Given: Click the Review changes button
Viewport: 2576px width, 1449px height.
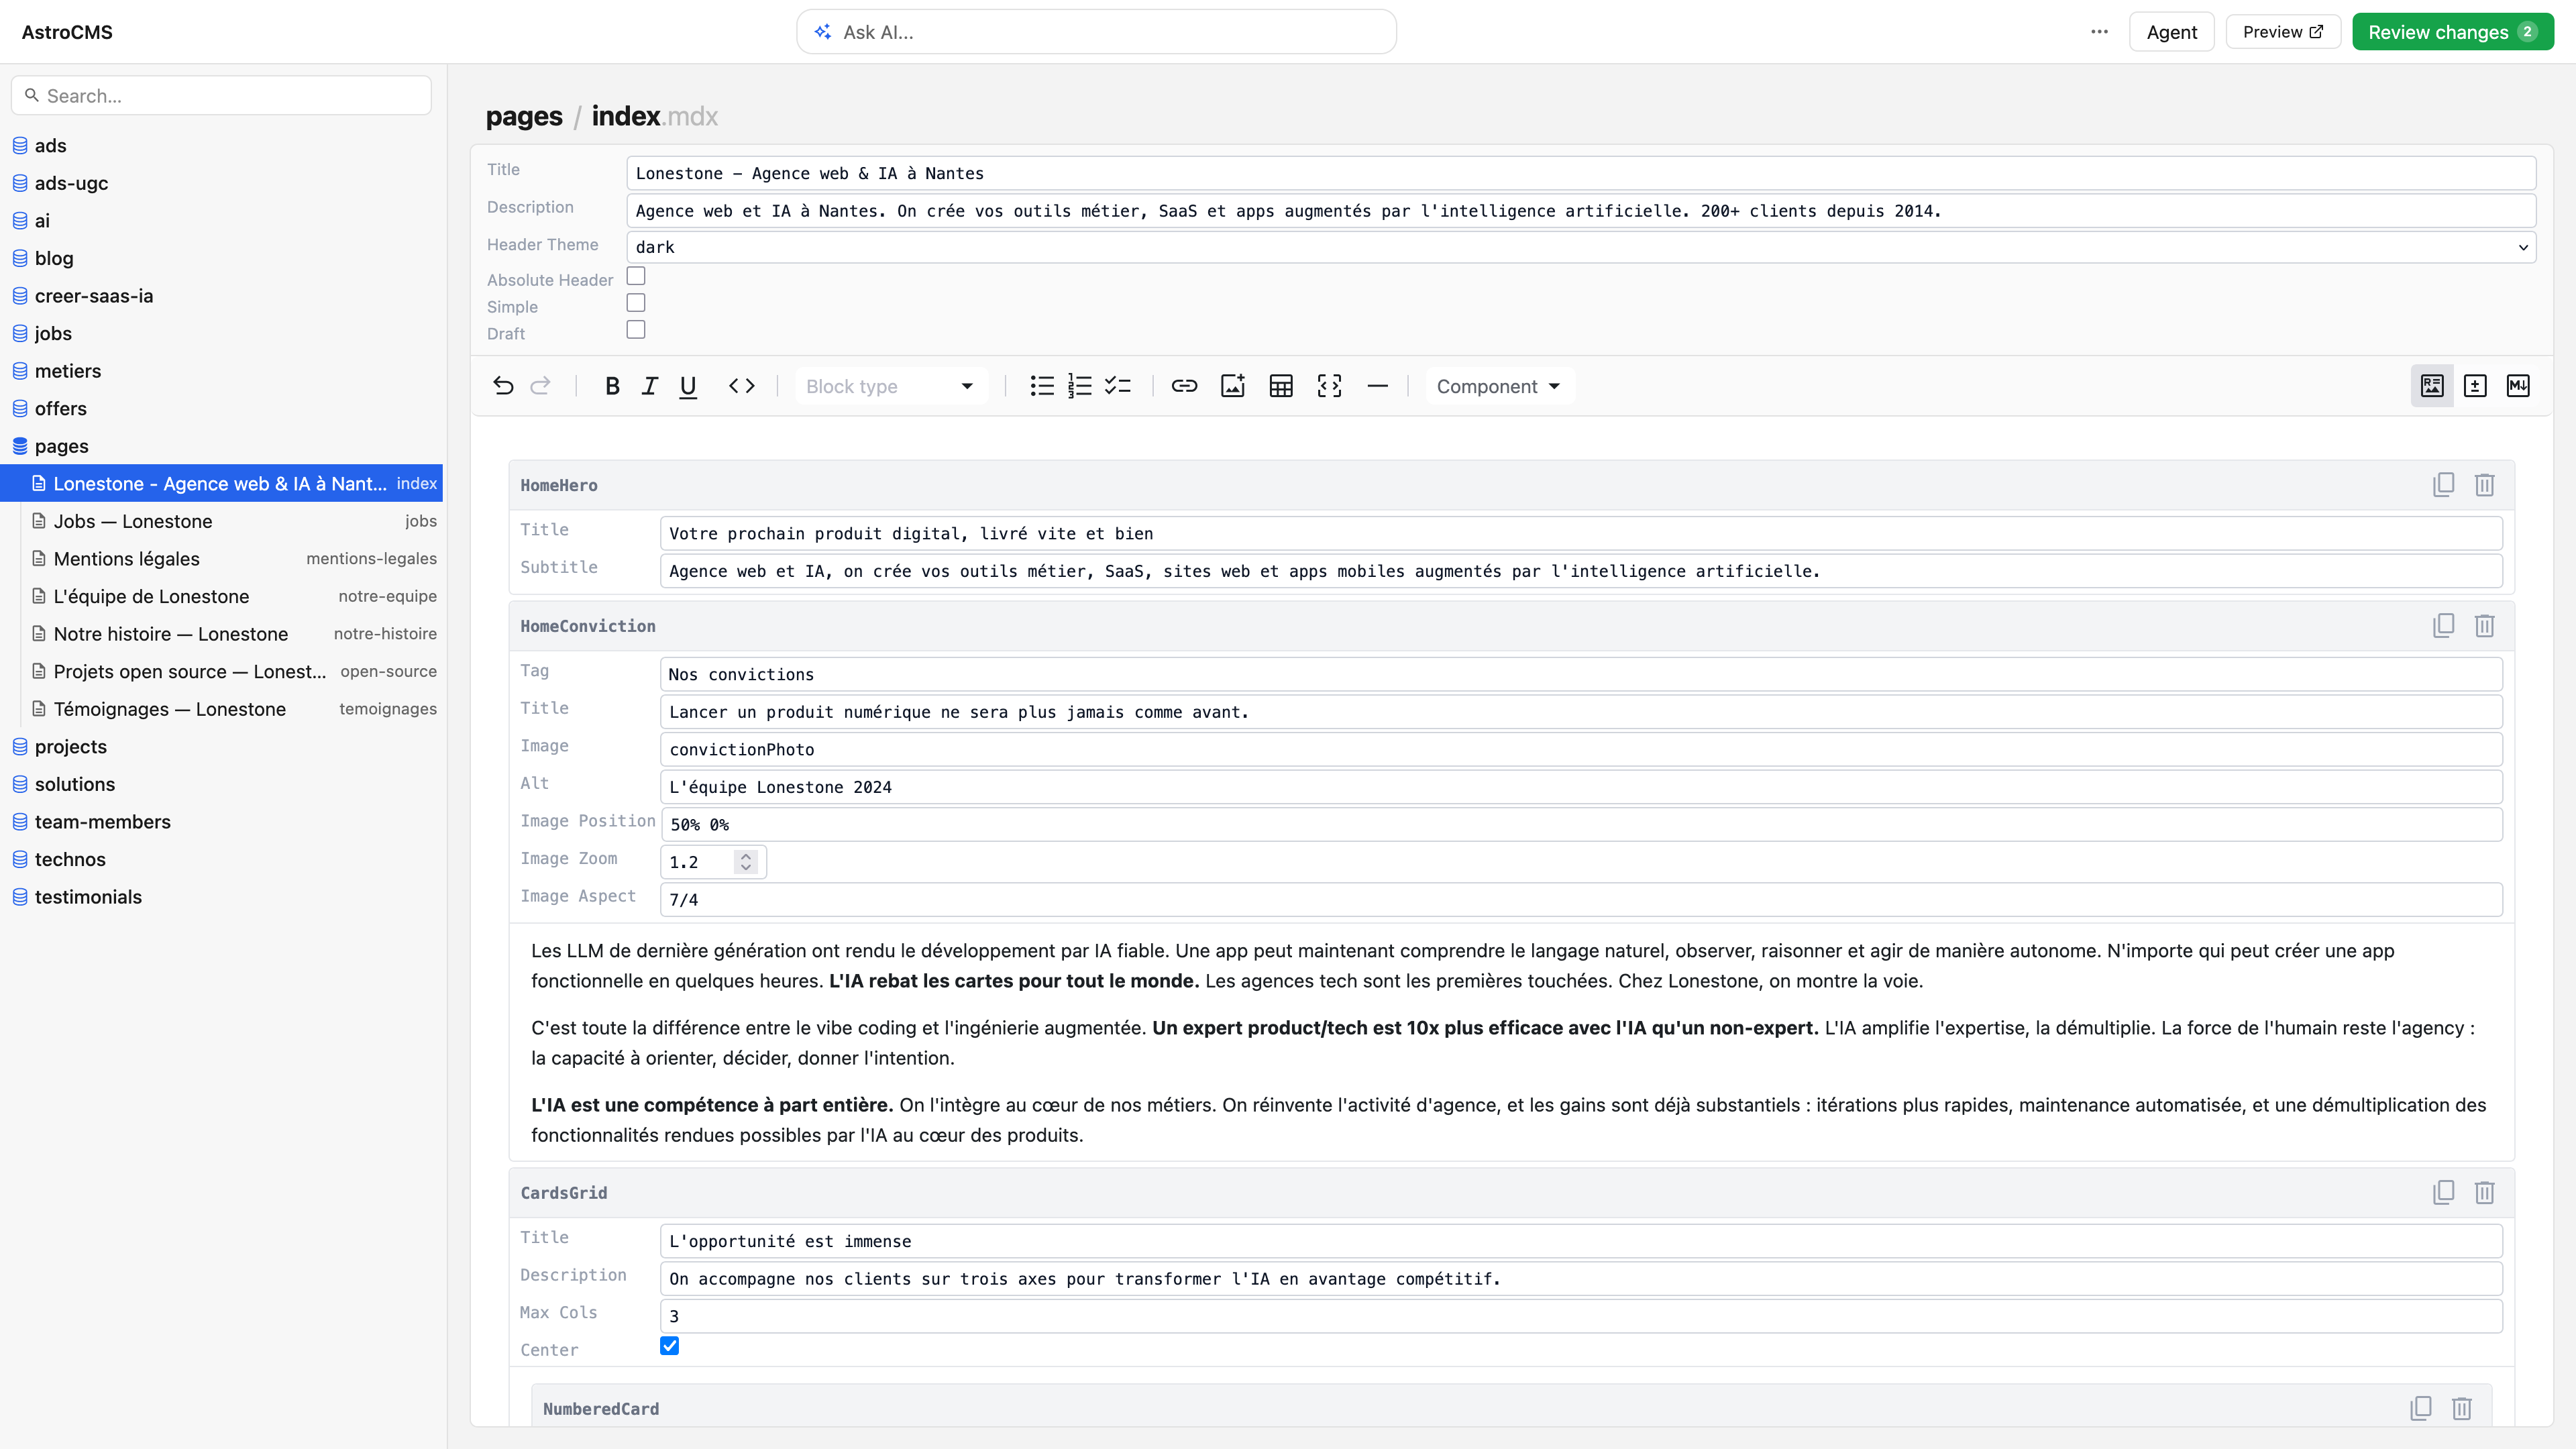Looking at the screenshot, I should pos(2452,32).
